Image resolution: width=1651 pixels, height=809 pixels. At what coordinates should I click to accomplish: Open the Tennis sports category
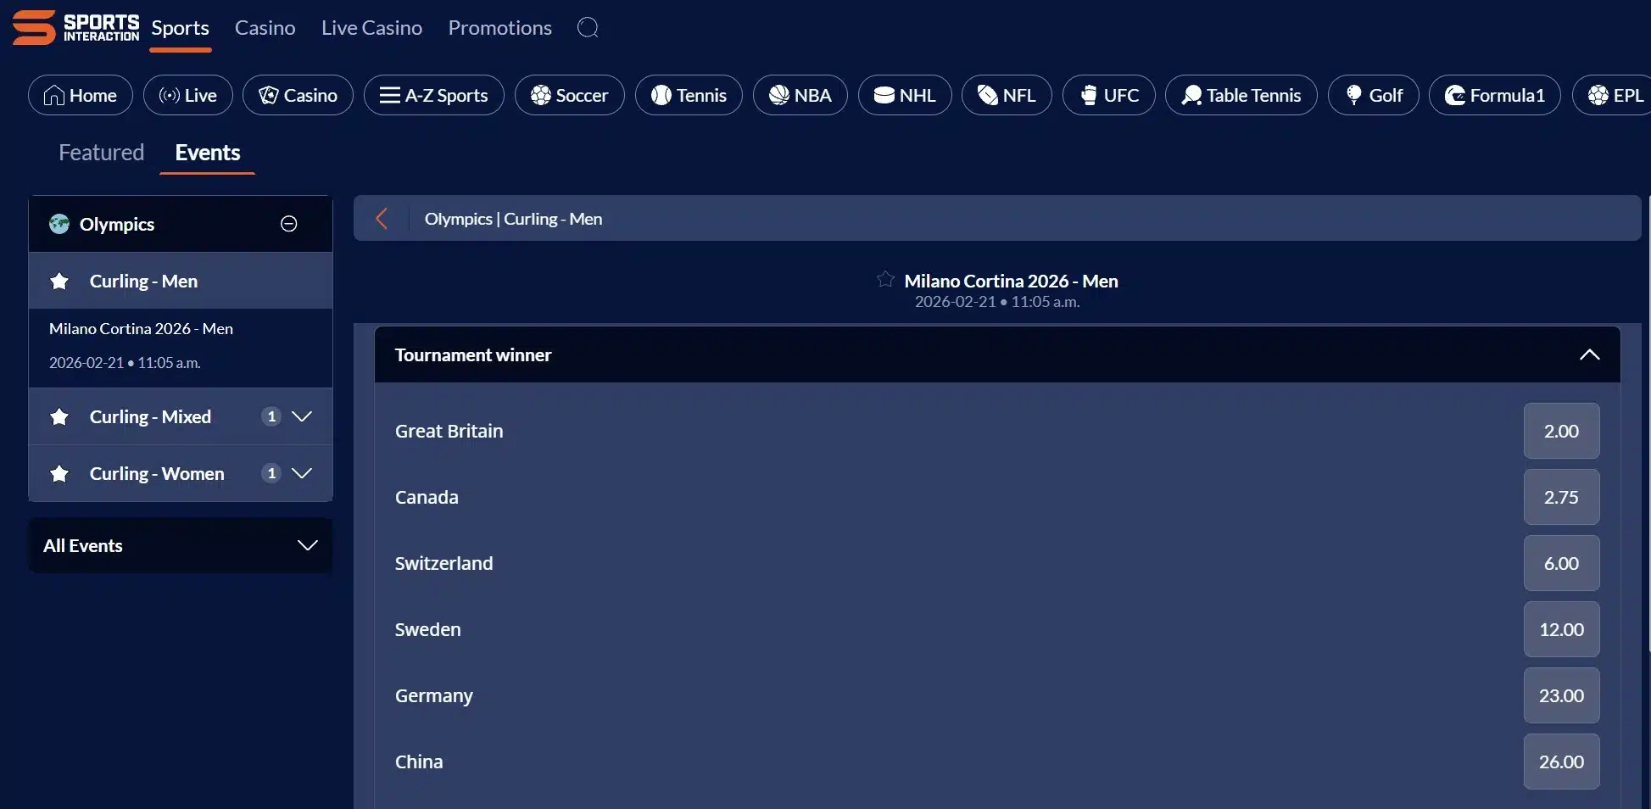pos(661,95)
